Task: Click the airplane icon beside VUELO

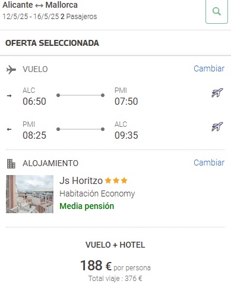Action: click(x=11, y=70)
